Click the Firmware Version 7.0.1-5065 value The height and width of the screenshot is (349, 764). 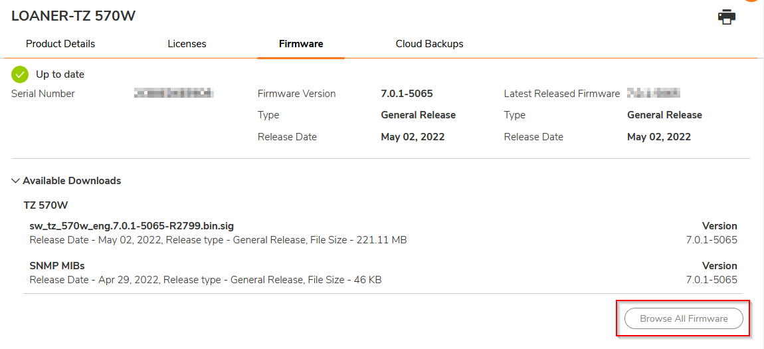(x=407, y=94)
